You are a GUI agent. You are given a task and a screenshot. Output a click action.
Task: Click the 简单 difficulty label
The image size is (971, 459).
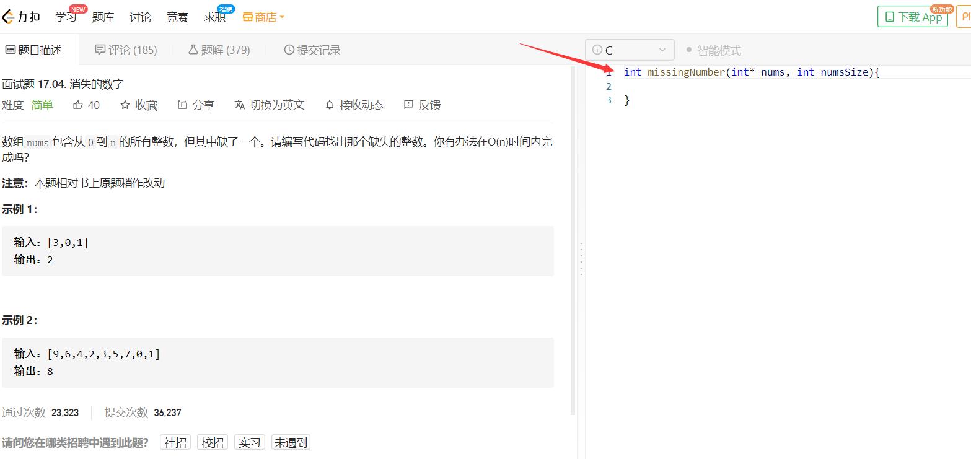click(x=42, y=105)
